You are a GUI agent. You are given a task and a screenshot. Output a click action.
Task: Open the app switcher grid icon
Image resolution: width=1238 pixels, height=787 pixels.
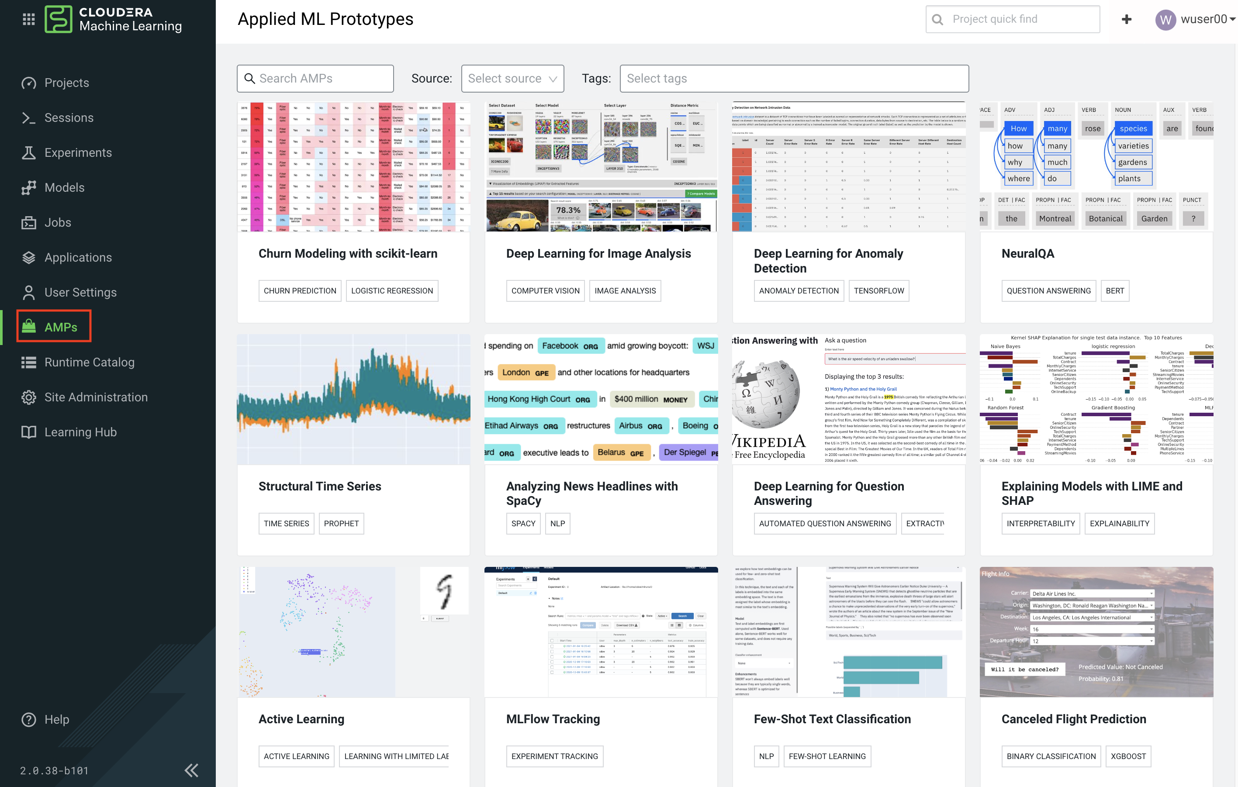(x=29, y=19)
